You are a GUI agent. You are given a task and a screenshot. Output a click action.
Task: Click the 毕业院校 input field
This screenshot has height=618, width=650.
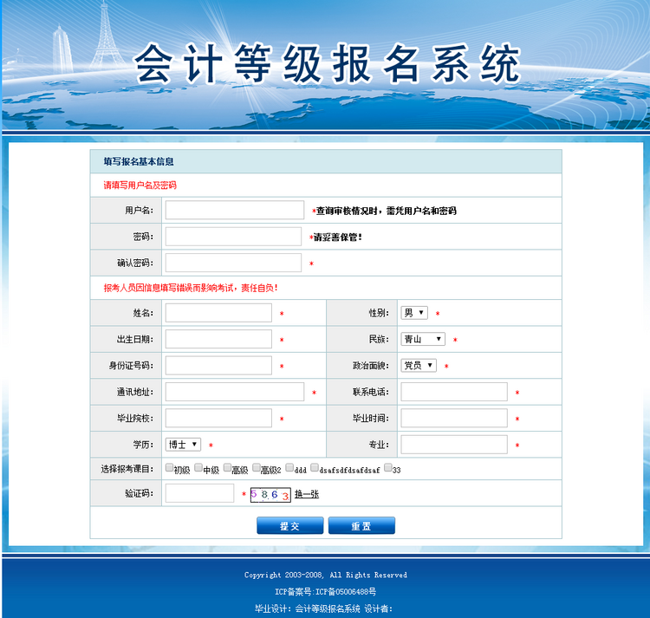[218, 418]
